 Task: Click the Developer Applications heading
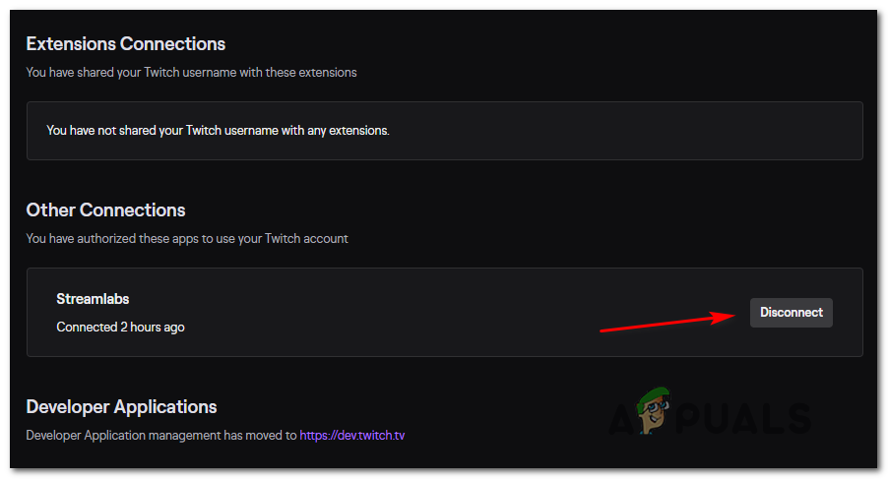tap(121, 407)
